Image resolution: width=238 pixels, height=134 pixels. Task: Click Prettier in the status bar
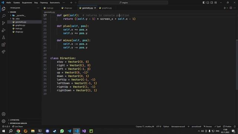click(x=227, y=127)
